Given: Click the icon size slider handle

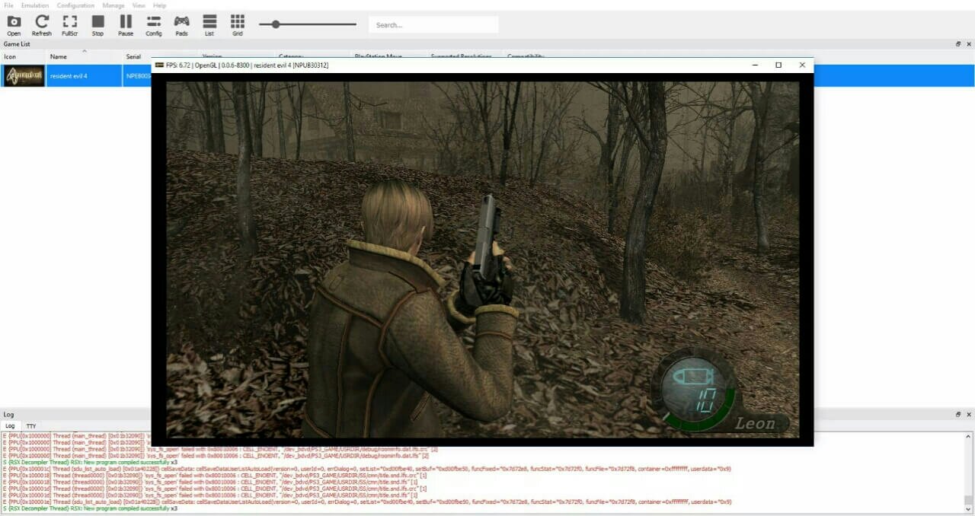Looking at the screenshot, I should tap(276, 24).
